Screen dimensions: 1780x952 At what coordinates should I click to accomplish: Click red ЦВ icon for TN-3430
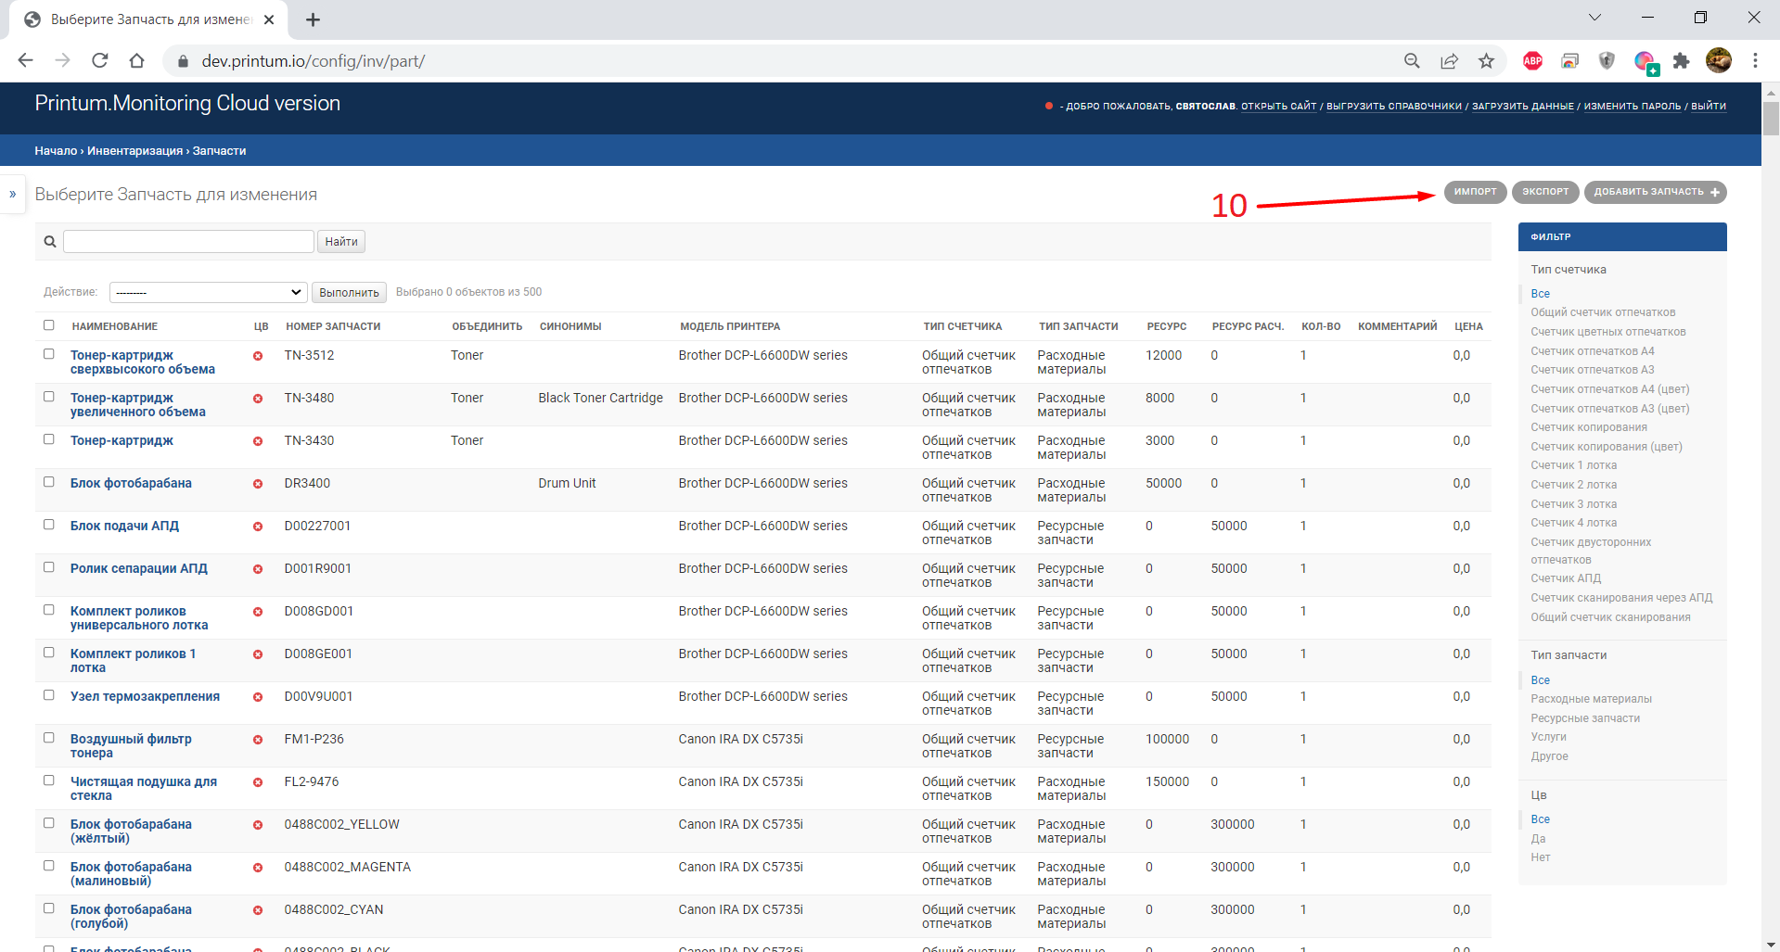[258, 441]
